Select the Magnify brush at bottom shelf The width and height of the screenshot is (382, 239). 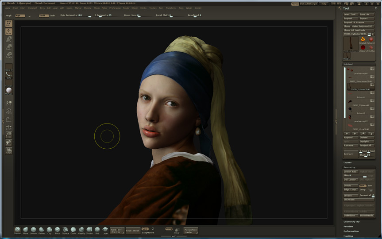[x=81, y=230]
